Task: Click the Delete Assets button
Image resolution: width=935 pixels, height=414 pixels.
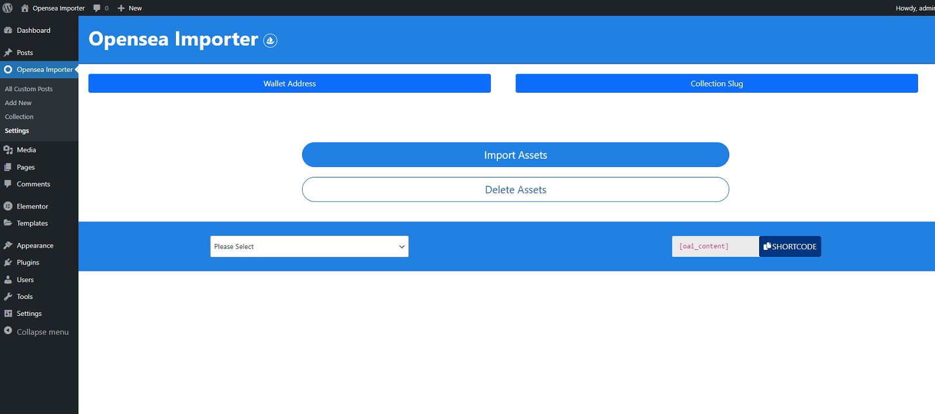Action: (x=515, y=190)
